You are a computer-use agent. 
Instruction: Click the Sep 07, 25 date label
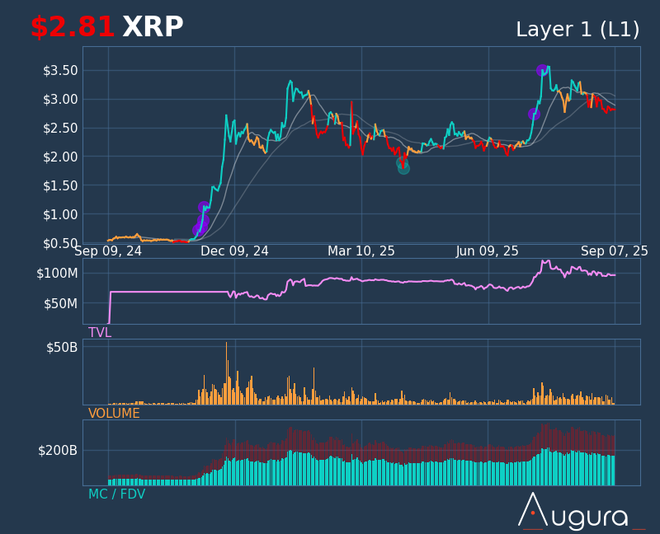(615, 251)
